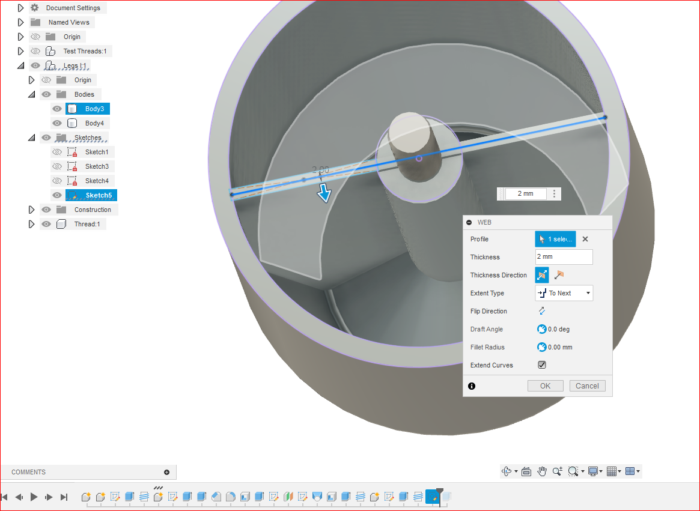Image resolution: width=700 pixels, height=511 pixels.
Task: Click OK to confirm the Web feature
Action: pos(545,386)
